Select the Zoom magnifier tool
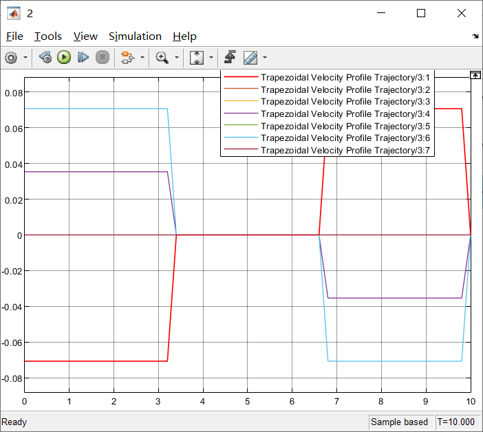This screenshot has height=432, width=483. click(162, 58)
